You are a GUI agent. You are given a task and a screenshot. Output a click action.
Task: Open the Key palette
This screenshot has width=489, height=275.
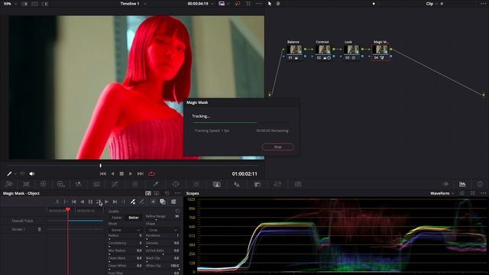click(x=257, y=184)
